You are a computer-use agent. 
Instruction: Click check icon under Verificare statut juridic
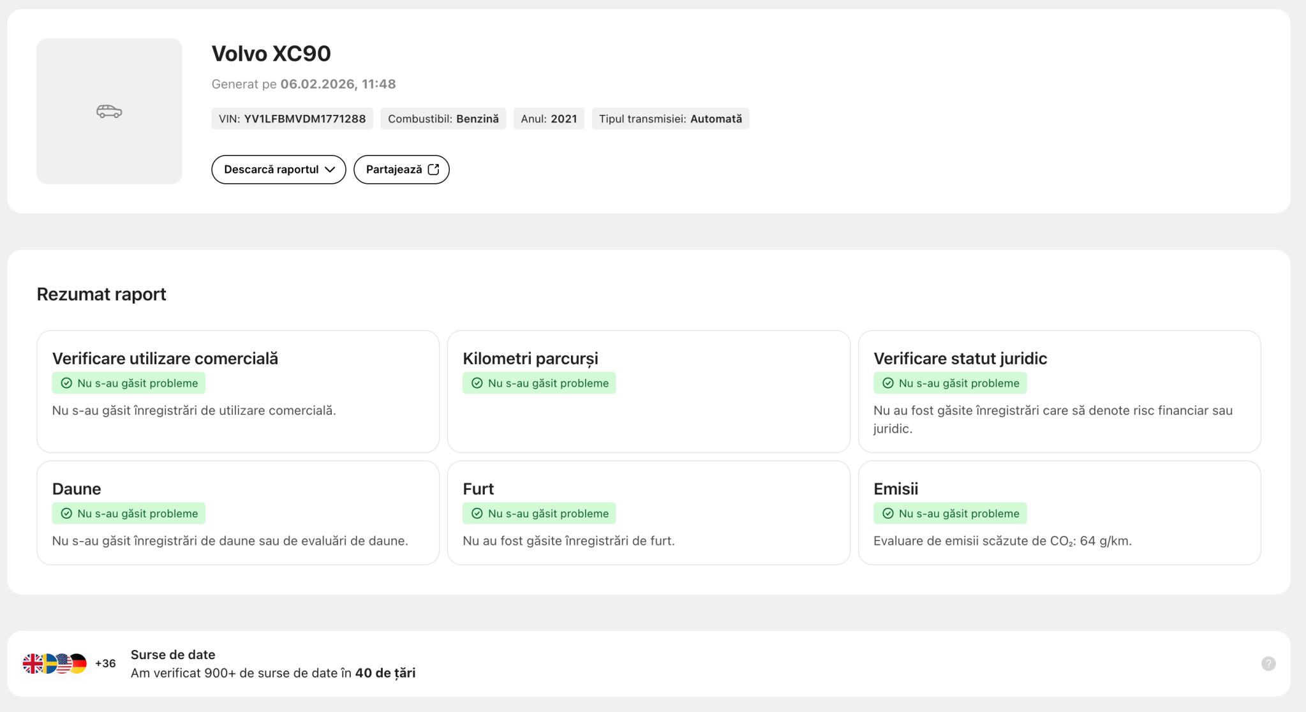(887, 383)
